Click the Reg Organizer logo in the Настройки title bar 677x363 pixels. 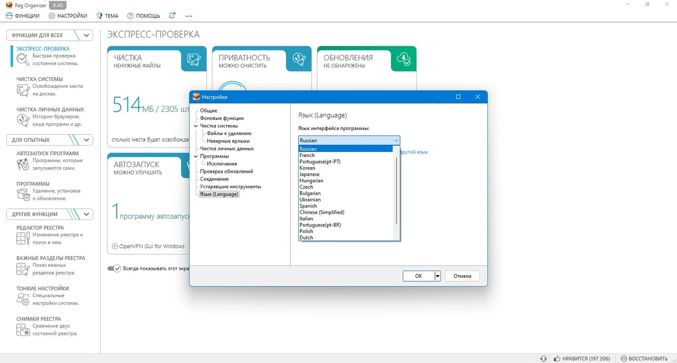[x=196, y=97]
